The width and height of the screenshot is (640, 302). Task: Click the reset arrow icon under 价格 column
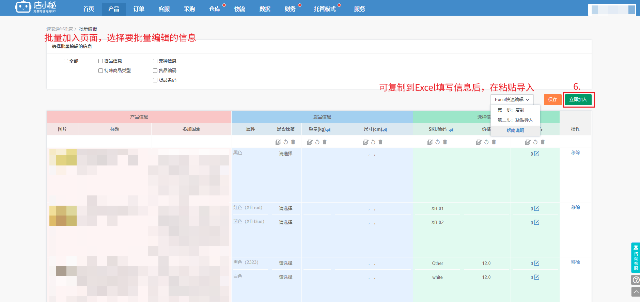pos(486,142)
